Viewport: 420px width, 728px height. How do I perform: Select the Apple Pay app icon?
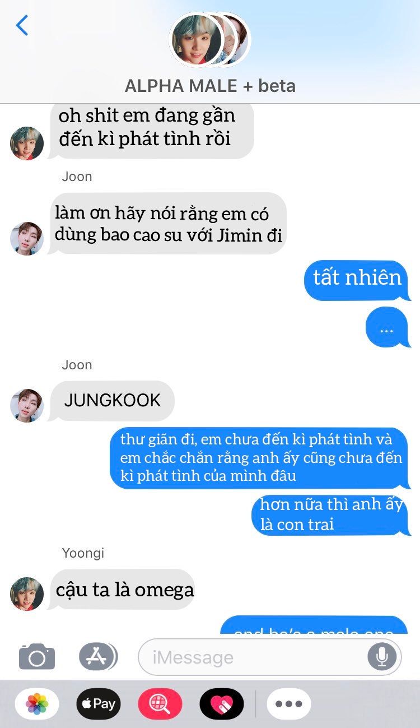tap(99, 703)
